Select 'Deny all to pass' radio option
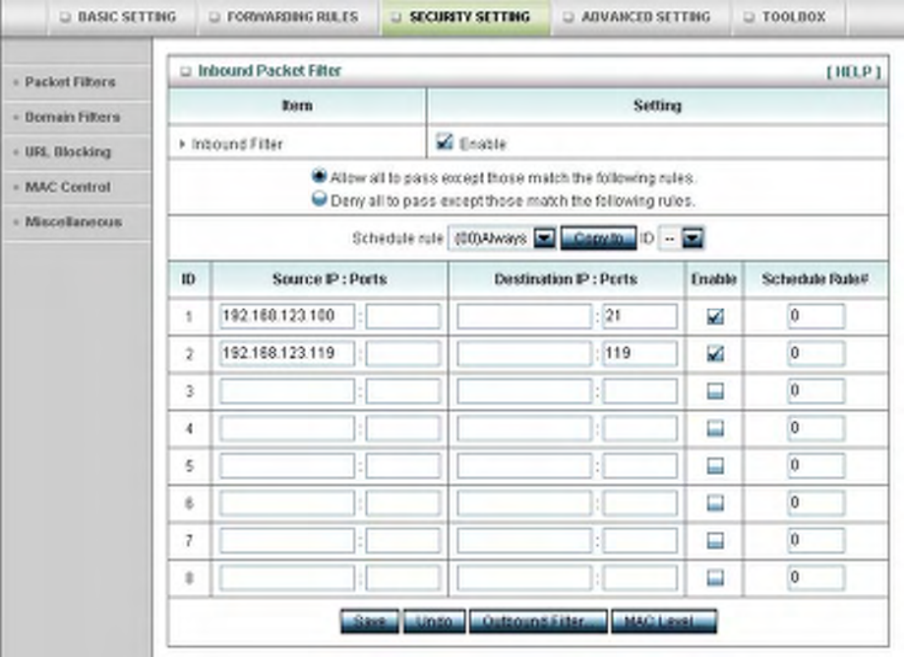 [x=319, y=199]
